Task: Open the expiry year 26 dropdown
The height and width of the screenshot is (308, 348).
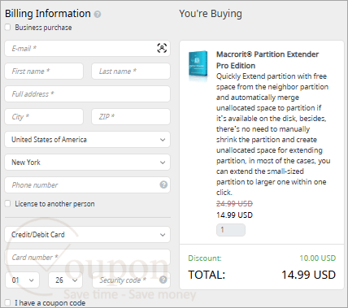Action: pyautogui.click(x=66, y=280)
